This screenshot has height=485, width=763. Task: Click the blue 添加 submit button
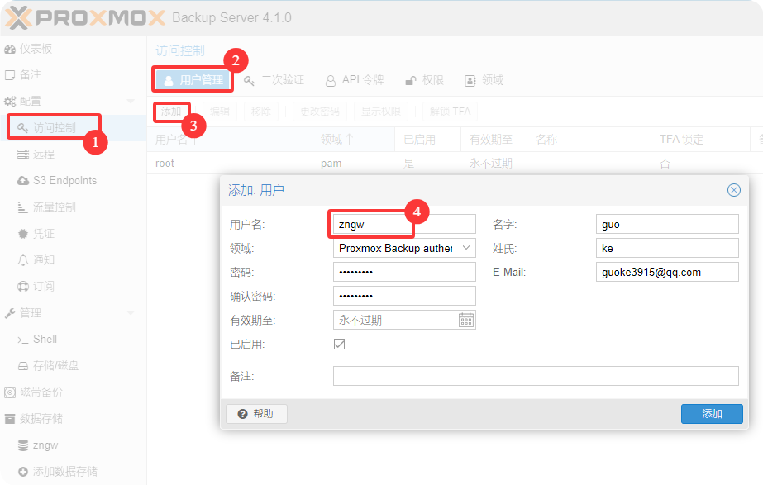click(x=711, y=414)
